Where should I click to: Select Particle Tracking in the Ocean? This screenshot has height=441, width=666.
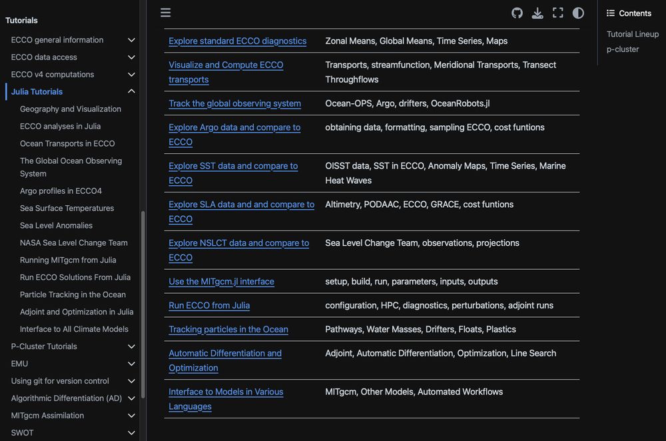73,294
